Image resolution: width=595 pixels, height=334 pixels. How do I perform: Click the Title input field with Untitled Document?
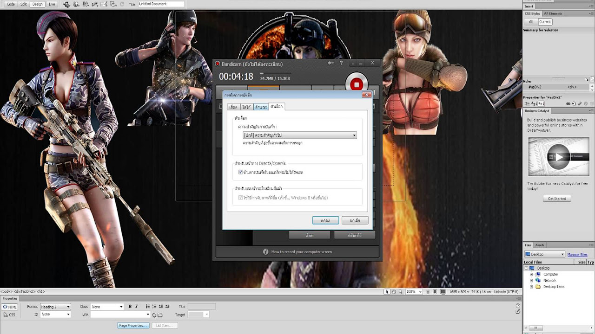[161, 4]
